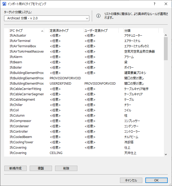
Task: Click the 冷却塔 classification cell
Action: pyautogui.click(x=129, y=142)
